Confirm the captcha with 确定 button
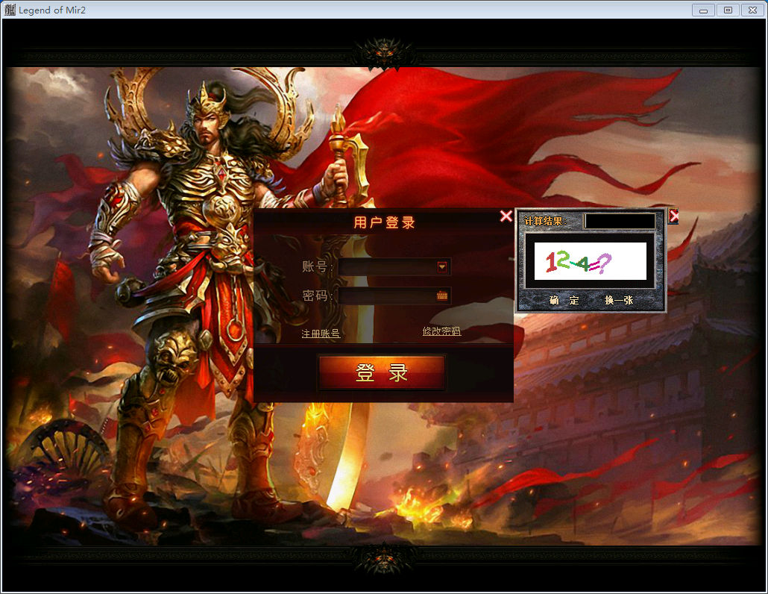Image resolution: width=768 pixels, height=594 pixels. click(564, 300)
